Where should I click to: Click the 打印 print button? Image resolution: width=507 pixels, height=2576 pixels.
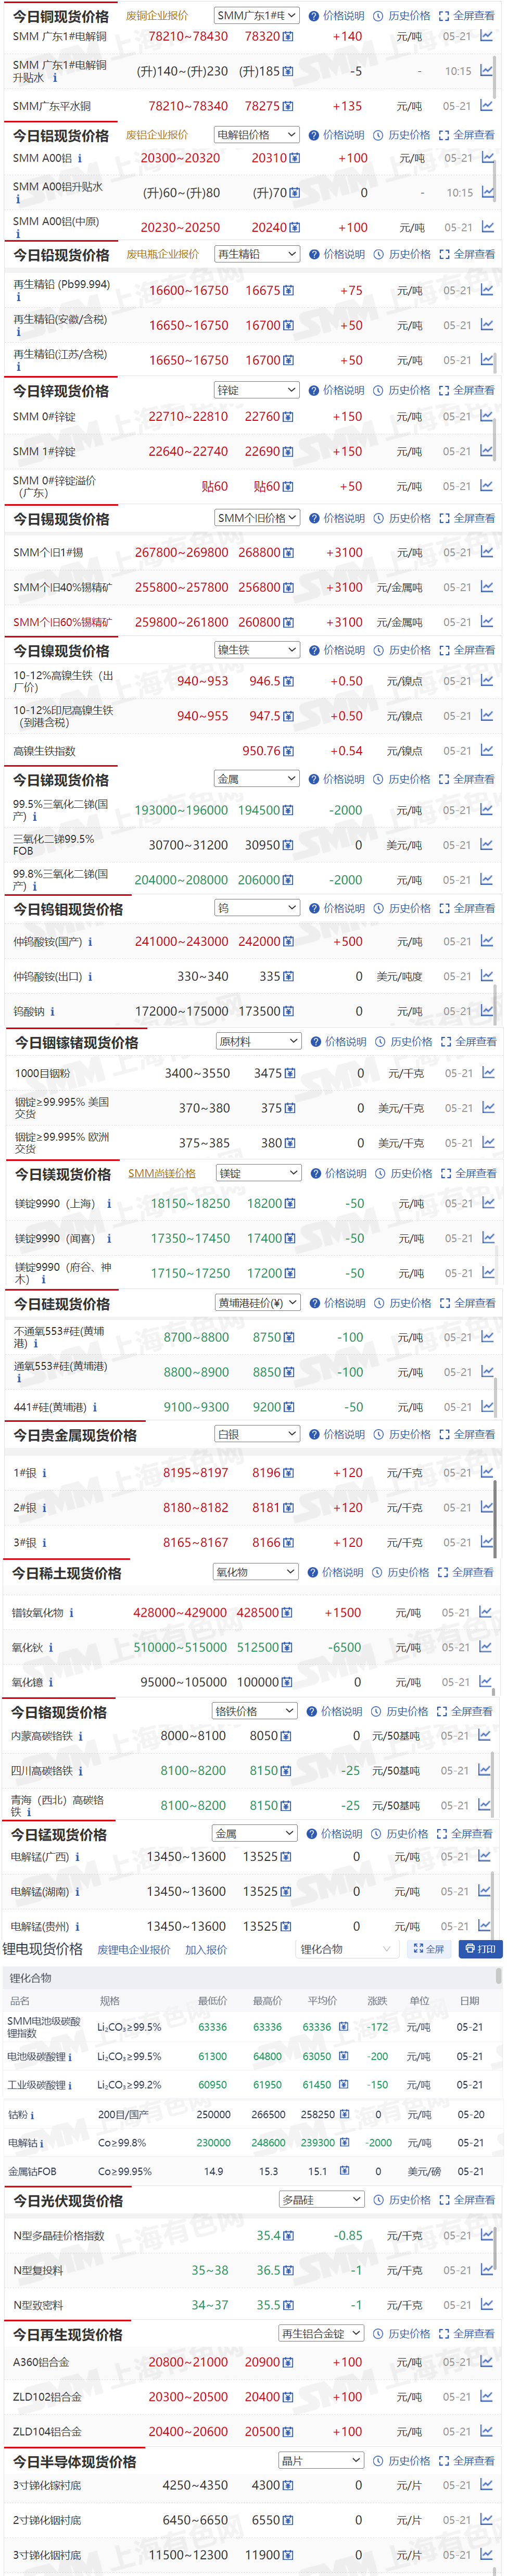480,1949
